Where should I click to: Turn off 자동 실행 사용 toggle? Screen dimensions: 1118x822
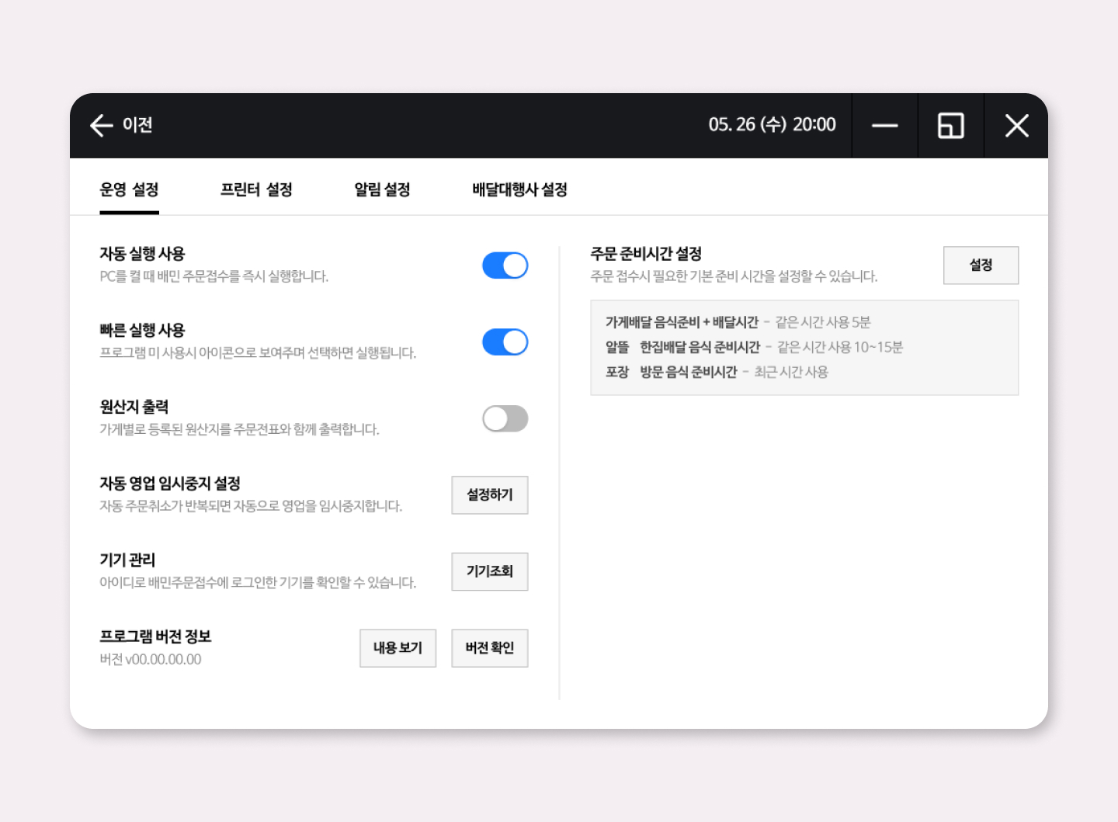[505, 265]
